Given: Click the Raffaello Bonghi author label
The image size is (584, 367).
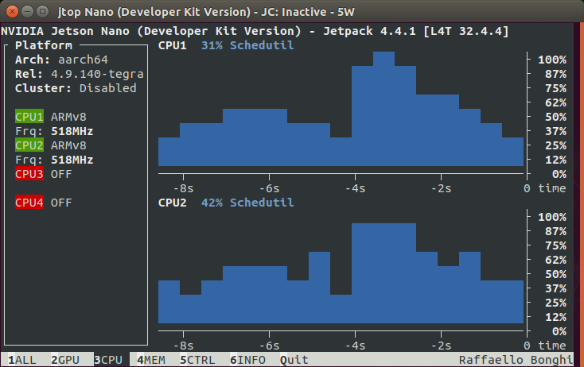Looking at the screenshot, I should (x=516, y=360).
